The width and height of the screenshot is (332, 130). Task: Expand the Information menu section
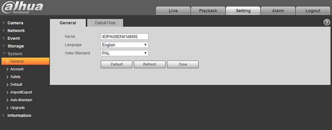19,115
